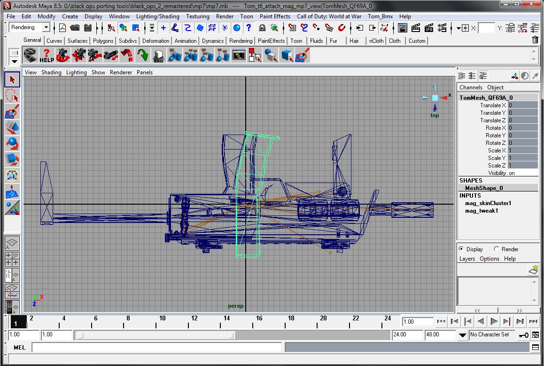Switch to the Polygons shelf tab
544x366 pixels.
[x=103, y=41]
